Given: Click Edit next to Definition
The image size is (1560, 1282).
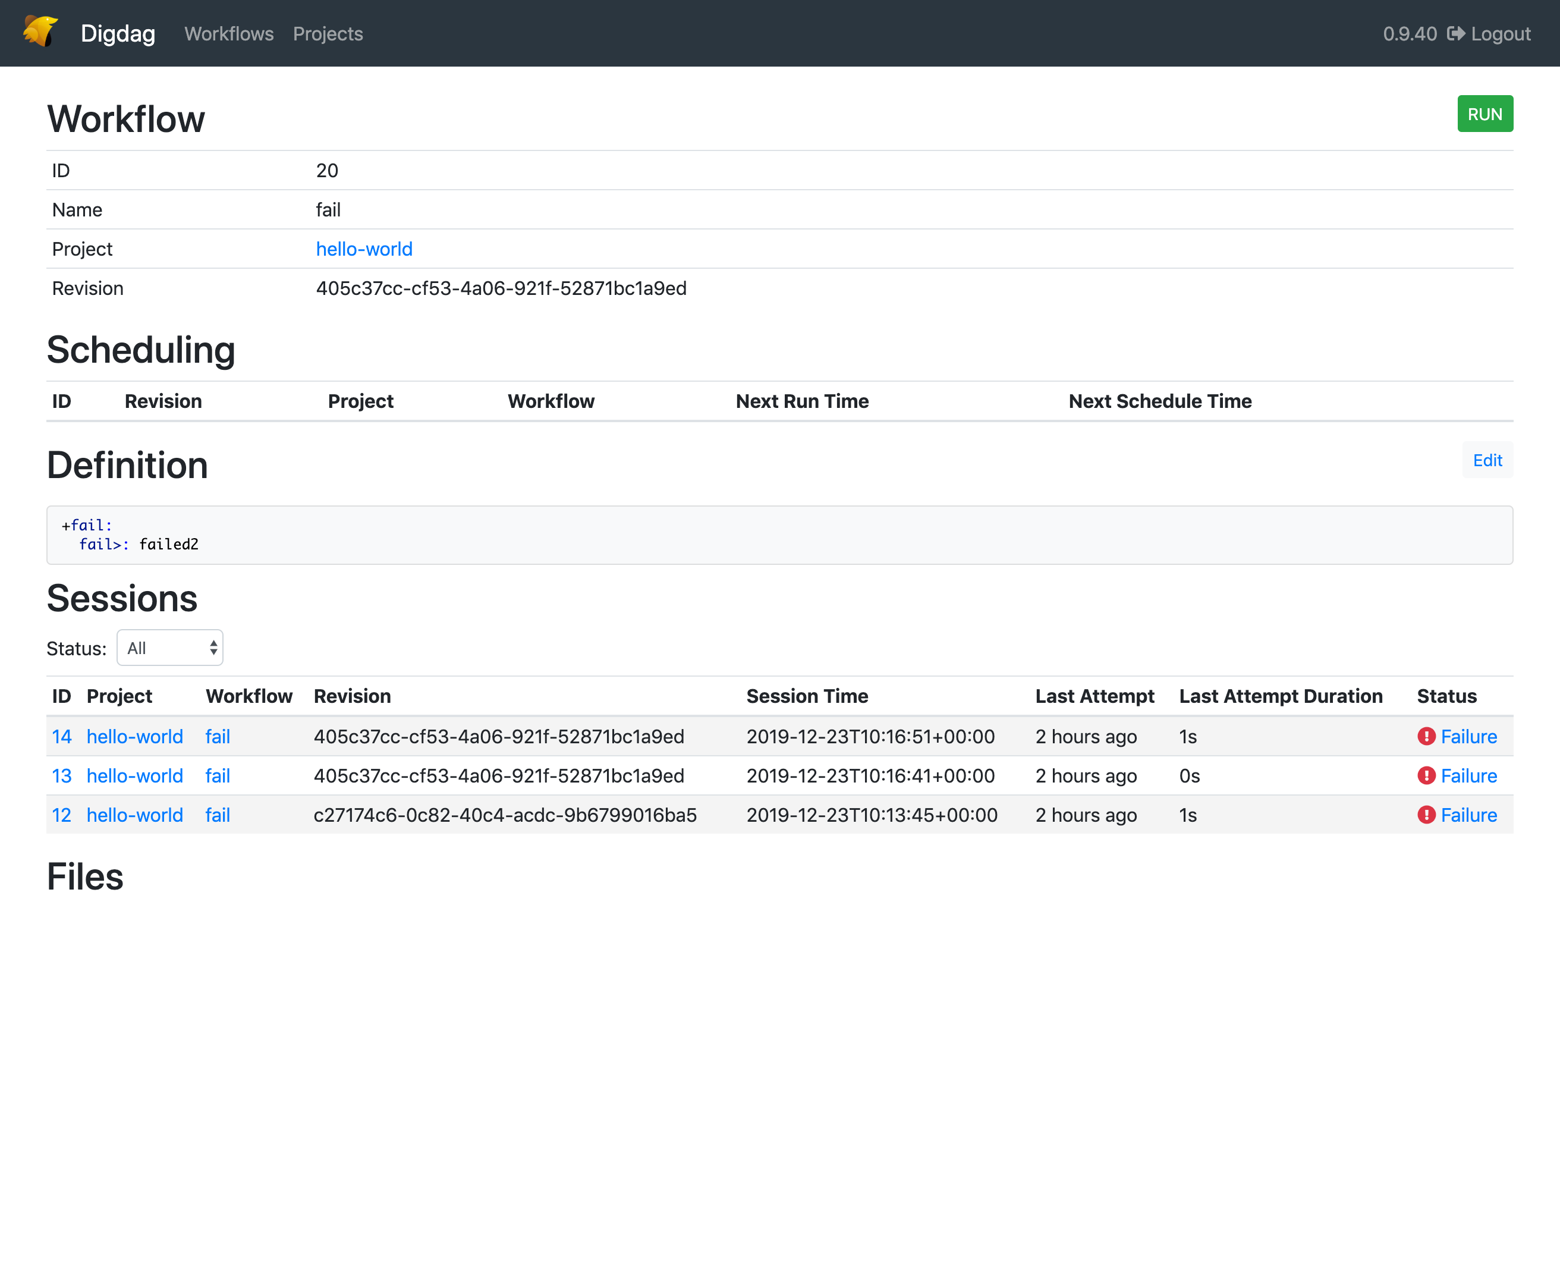Looking at the screenshot, I should click(1487, 460).
